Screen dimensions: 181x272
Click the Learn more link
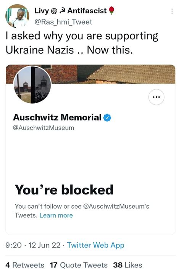coord(56,215)
